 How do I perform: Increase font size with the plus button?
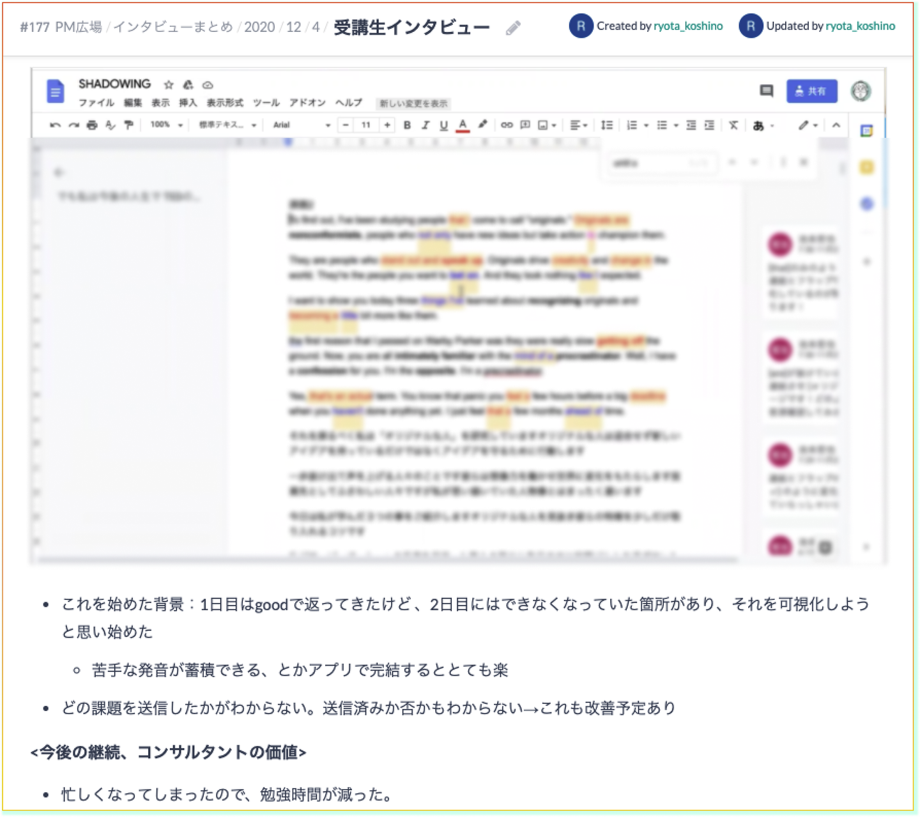coord(387,125)
